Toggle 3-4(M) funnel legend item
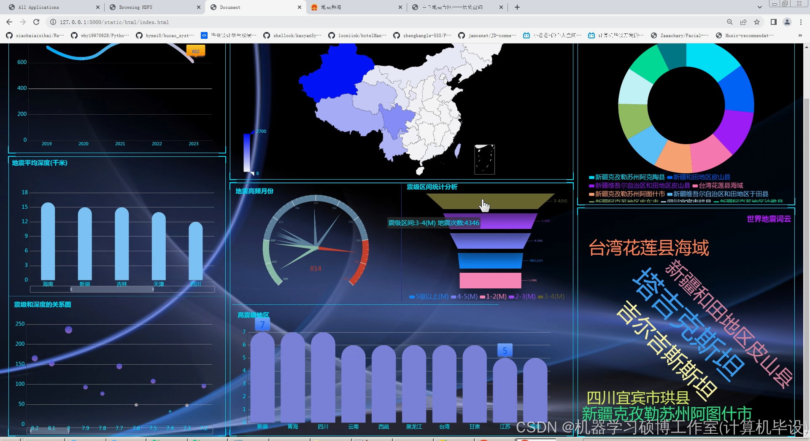Image resolution: width=810 pixels, height=441 pixels. (x=551, y=296)
